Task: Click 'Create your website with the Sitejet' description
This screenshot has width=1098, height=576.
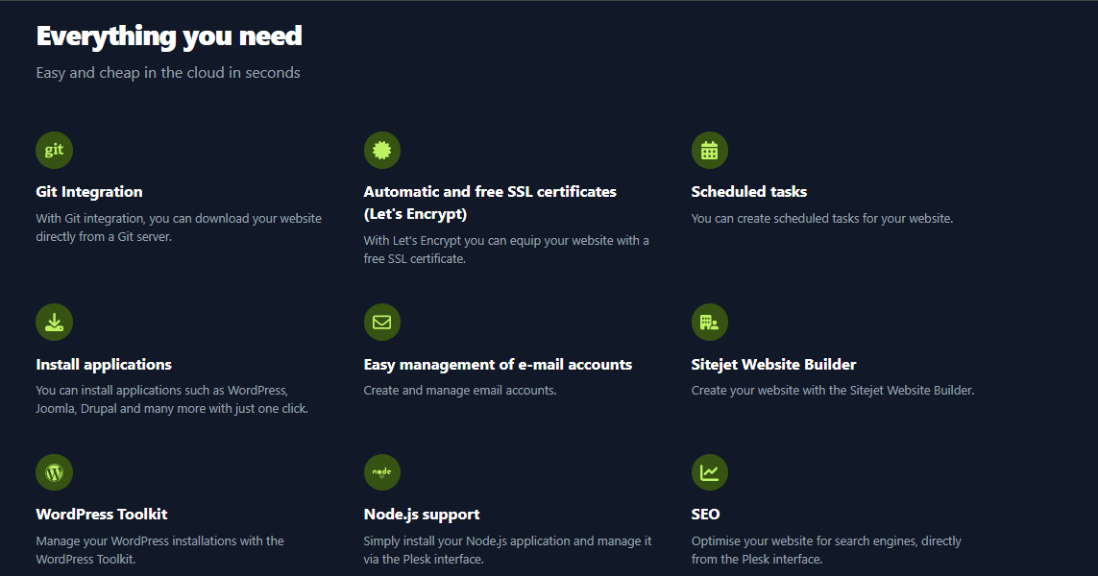Action: click(x=833, y=391)
